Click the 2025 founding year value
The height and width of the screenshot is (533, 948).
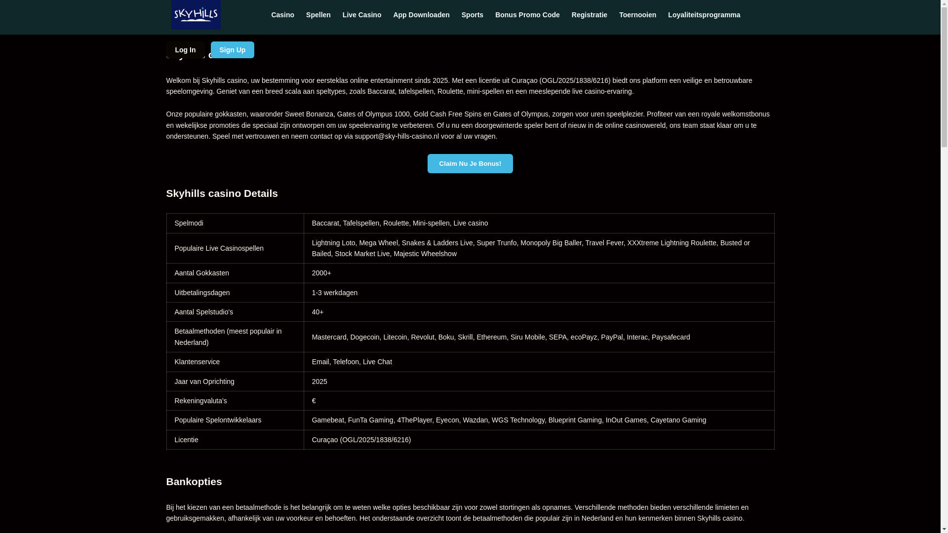click(539, 381)
